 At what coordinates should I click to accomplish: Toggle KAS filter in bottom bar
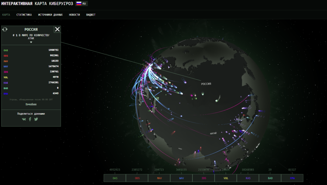pos(248,178)
